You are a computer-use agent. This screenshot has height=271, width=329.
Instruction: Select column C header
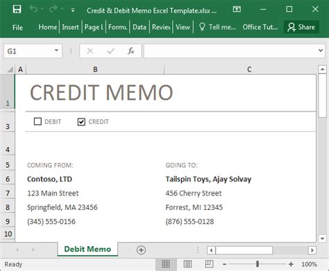pyautogui.click(x=240, y=69)
